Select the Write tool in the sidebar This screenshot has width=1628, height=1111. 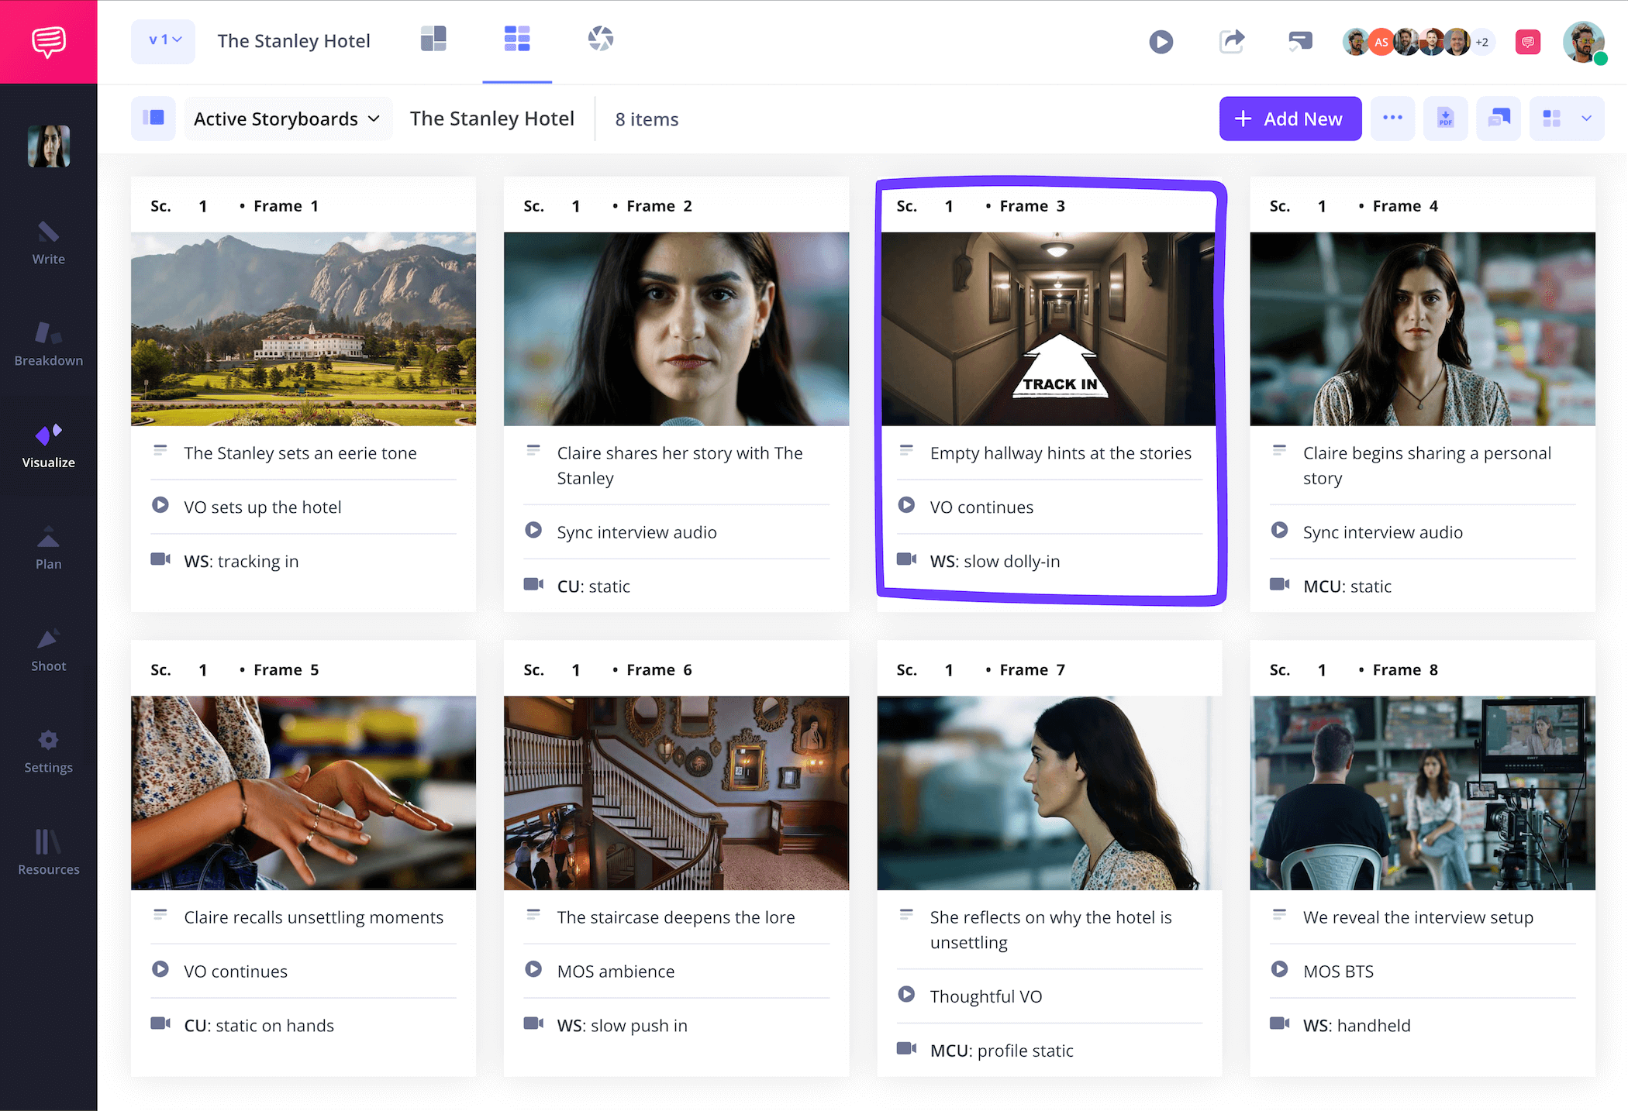[48, 244]
